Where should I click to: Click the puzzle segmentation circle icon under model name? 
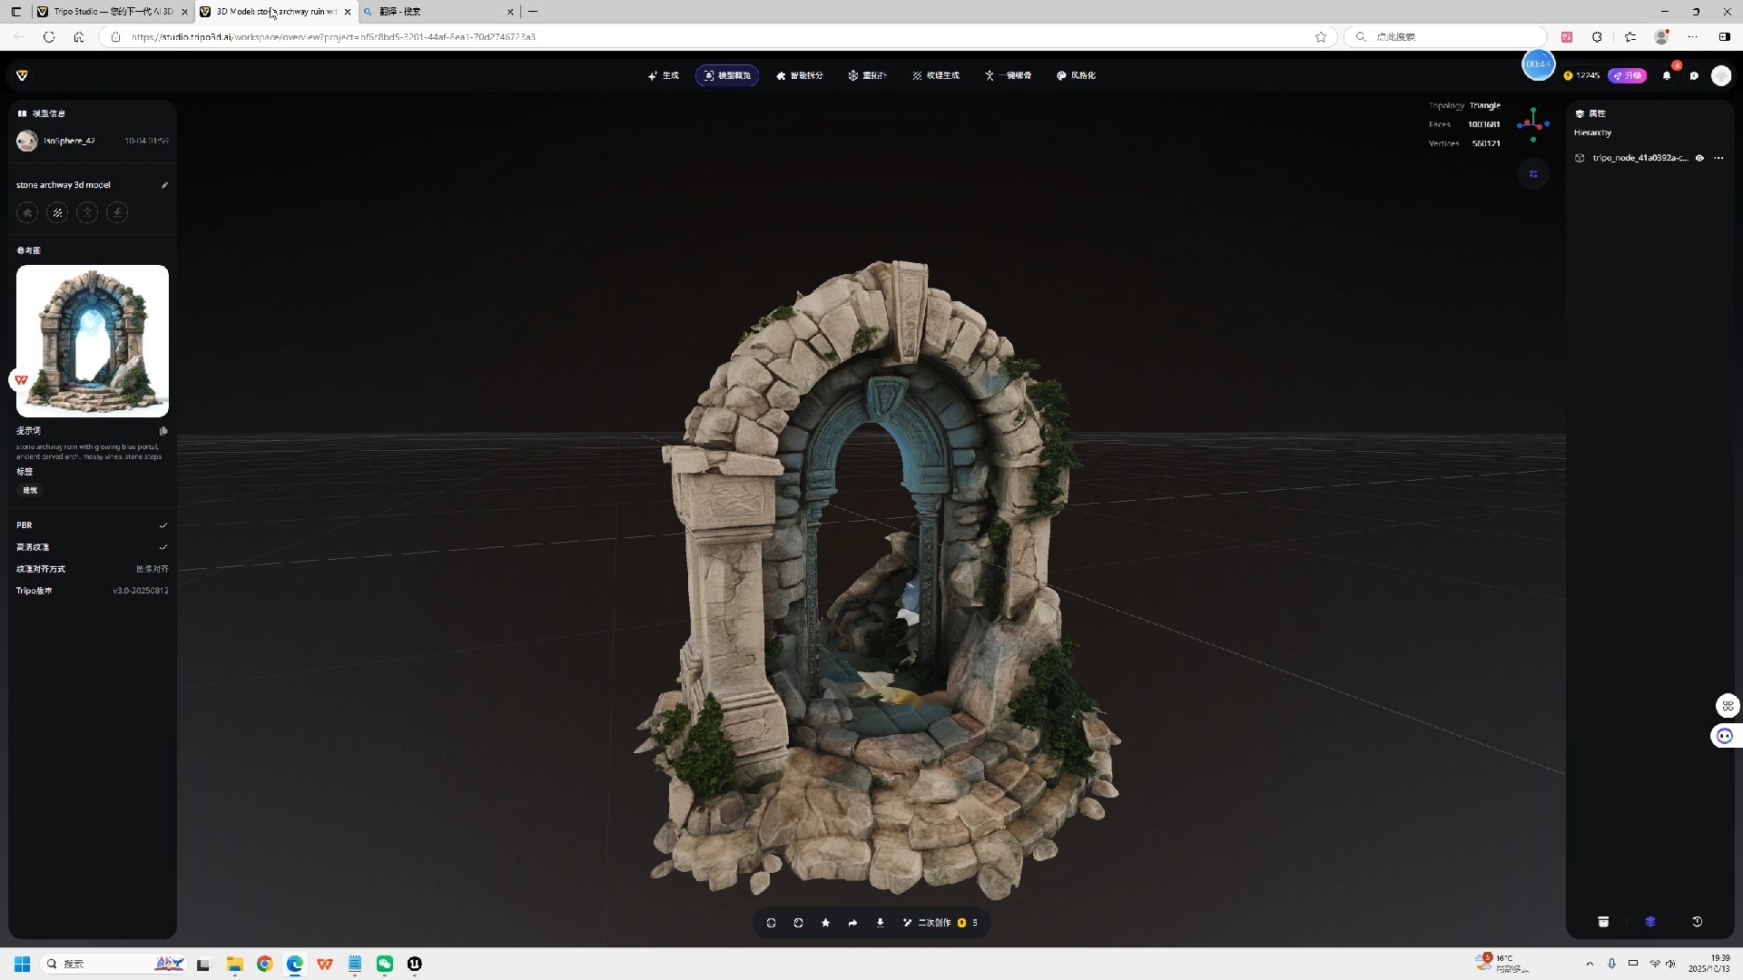(27, 213)
